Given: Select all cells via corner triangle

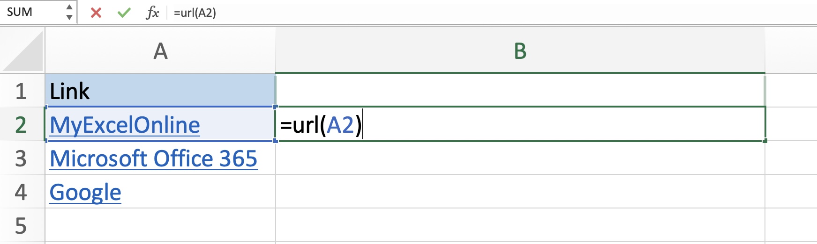Looking at the screenshot, I should point(22,50).
